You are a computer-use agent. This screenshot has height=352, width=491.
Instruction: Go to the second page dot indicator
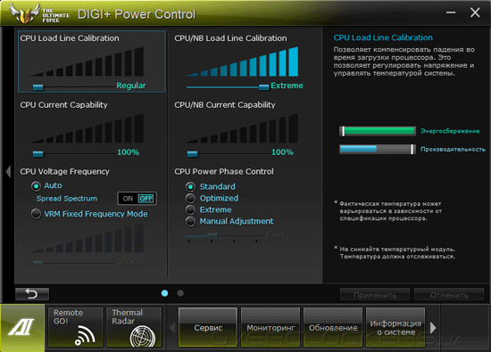tap(180, 293)
